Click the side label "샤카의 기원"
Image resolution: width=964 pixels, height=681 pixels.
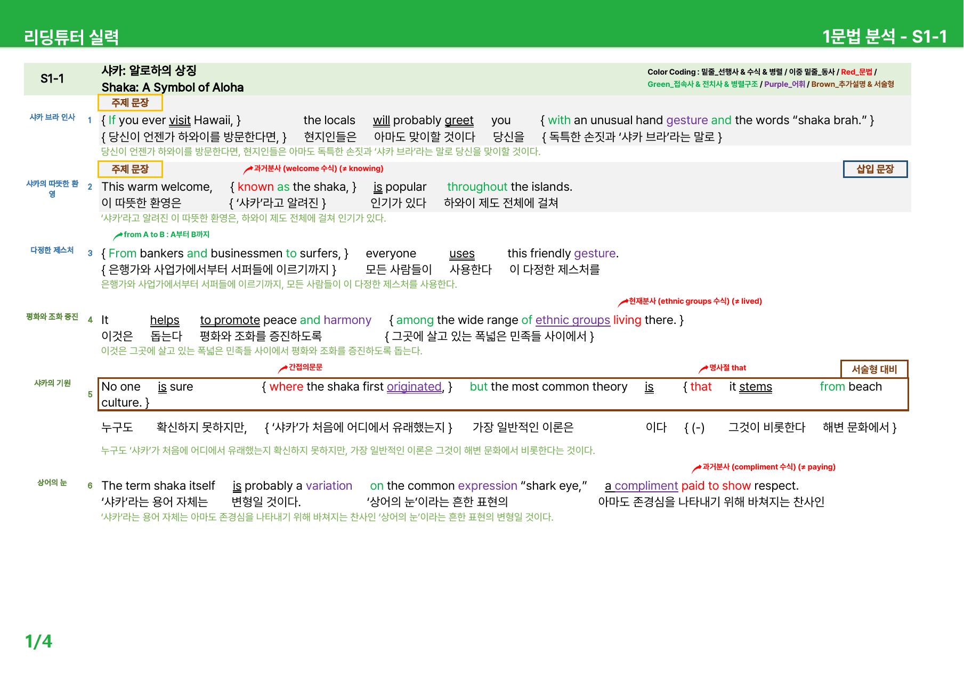coord(52,383)
